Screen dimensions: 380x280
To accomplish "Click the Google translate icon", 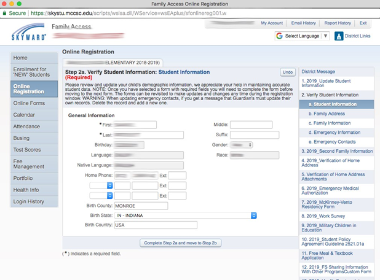I will tap(280, 36).
